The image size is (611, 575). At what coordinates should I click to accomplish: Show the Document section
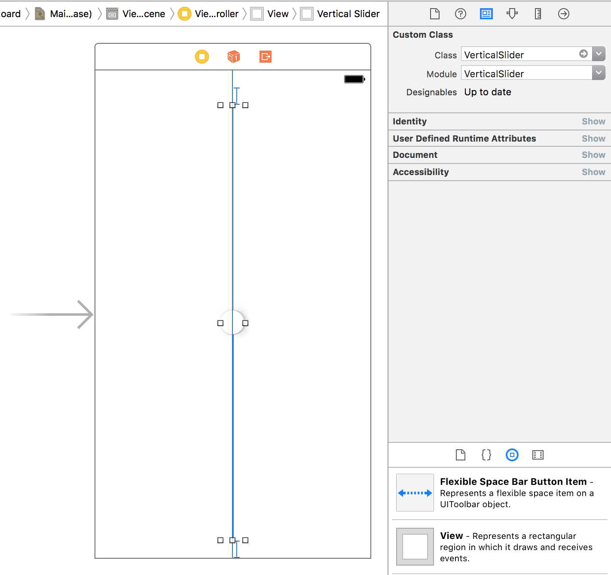(593, 155)
